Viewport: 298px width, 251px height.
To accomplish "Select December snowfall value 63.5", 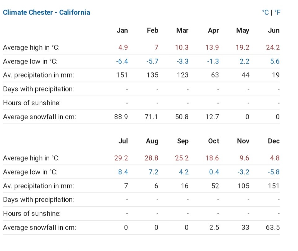I will pos(273,227).
